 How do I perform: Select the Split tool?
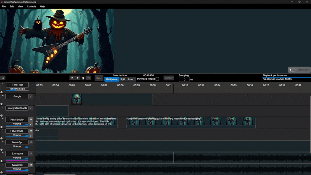[x=123, y=79]
